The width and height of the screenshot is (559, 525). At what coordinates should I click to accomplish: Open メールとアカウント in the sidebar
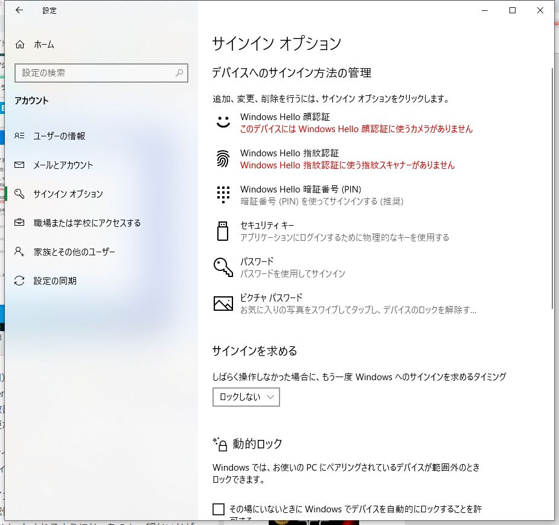click(x=101, y=165)
